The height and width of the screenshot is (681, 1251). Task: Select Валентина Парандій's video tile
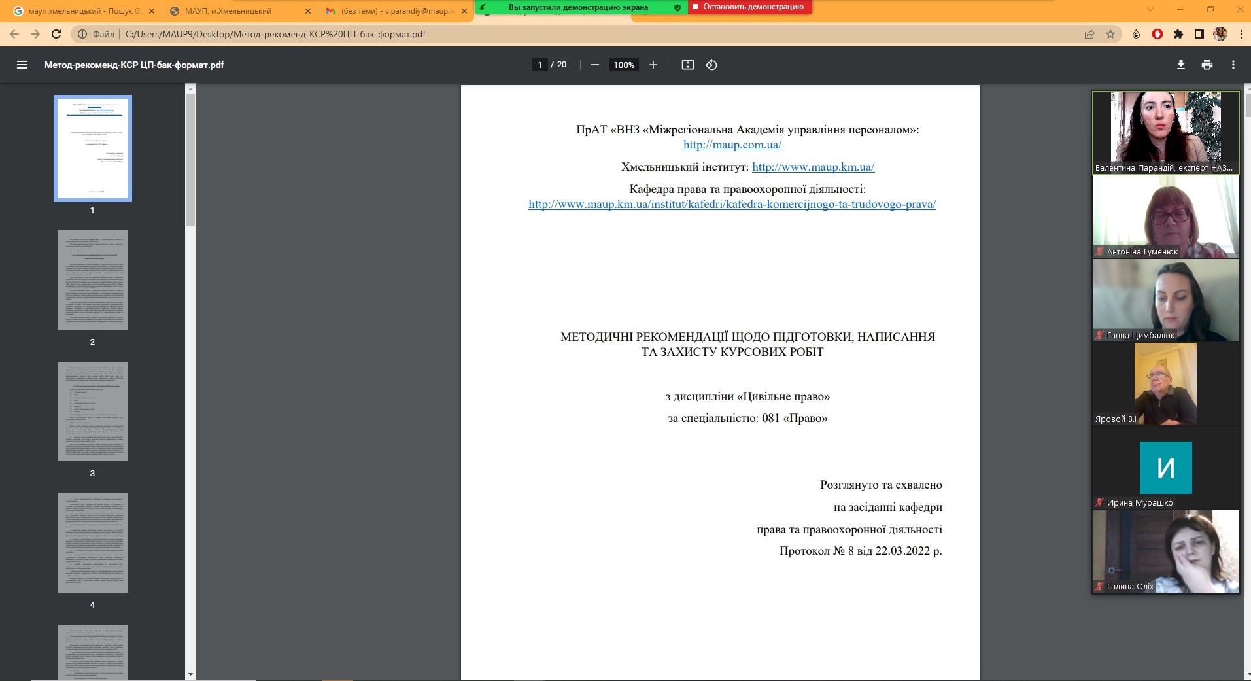pos(1165,132)
